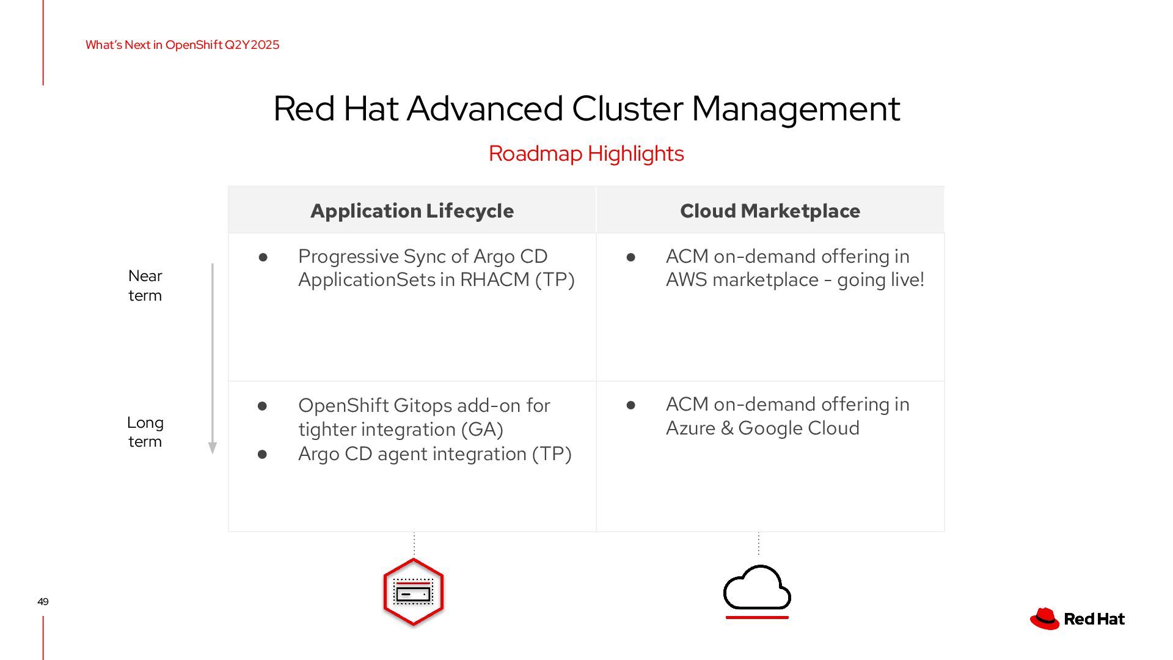Viewport: 1173px width, 660px height.
Task: Click the Red Hat wordmark text
Action: [1094, 619]
